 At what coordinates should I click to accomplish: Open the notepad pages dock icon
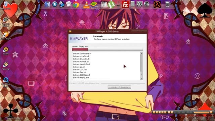tap(69, 4)
